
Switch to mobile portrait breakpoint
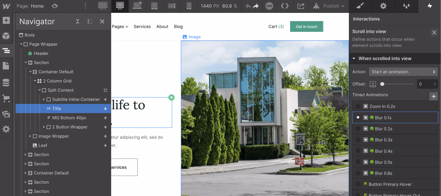tap(189, 6)
